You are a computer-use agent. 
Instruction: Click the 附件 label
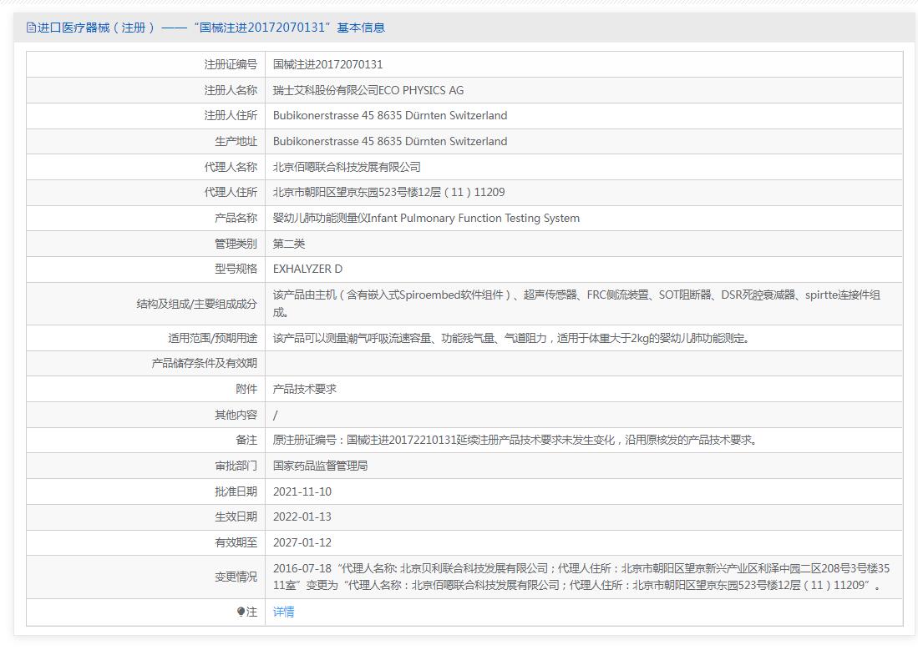click(x=246, y=389)
